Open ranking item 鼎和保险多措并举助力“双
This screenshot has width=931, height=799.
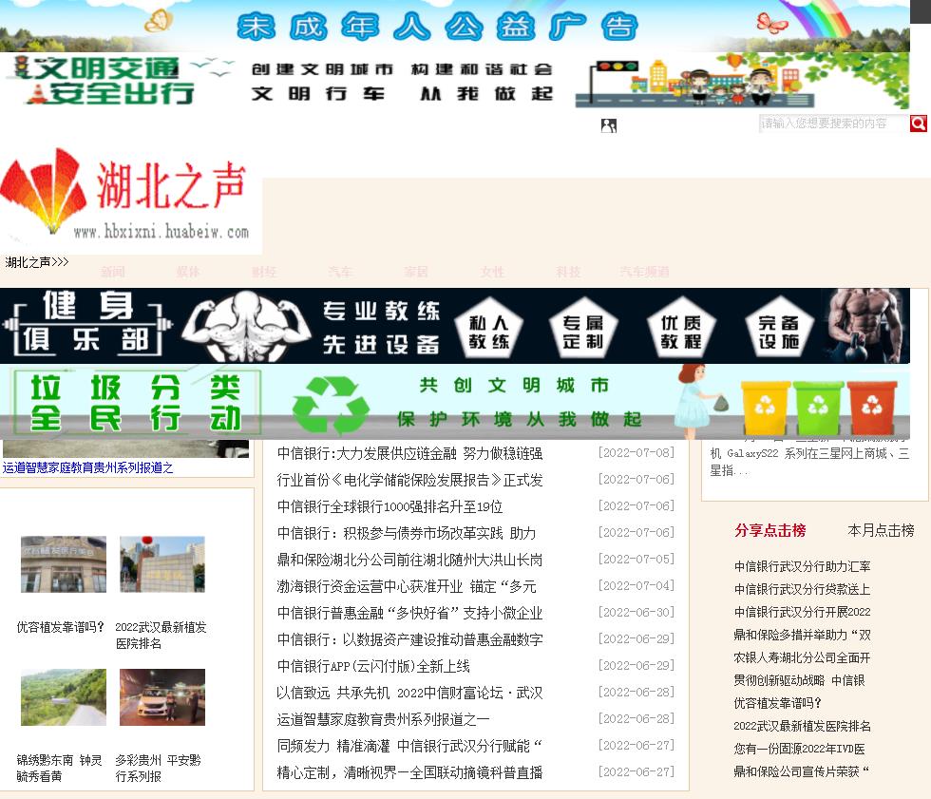[802, 636]
